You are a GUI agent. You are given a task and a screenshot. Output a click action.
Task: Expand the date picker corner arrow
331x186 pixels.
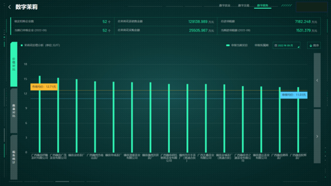tap(299, 47)
